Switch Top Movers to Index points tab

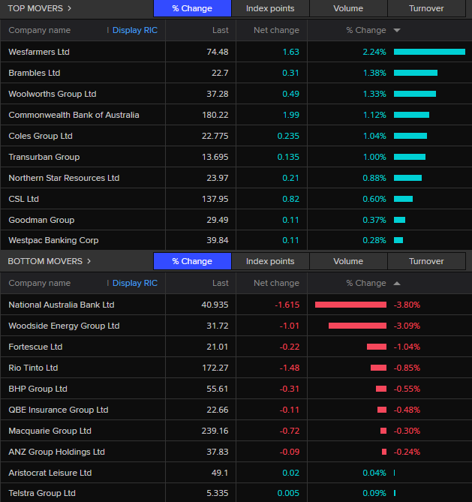coord(270,8)
